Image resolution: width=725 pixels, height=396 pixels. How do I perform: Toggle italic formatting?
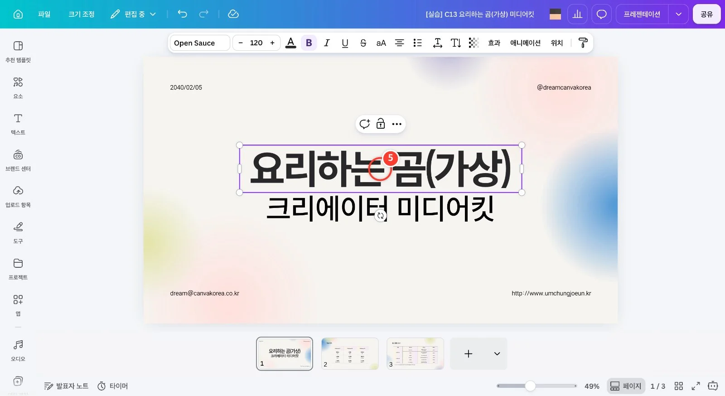(x=327, y=43)
